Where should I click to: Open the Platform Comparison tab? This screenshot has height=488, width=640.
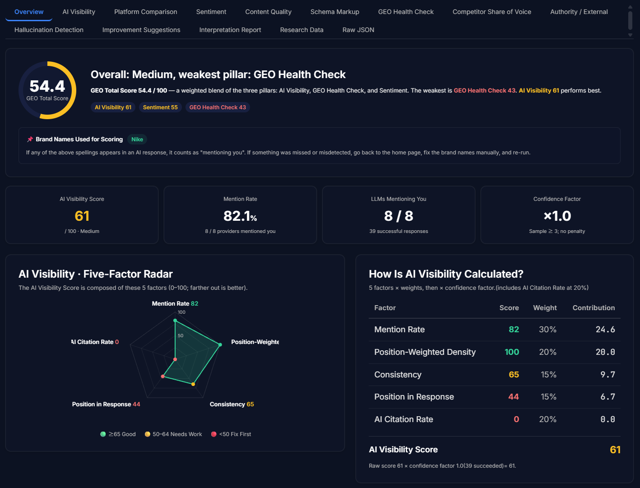pos(145,12)
